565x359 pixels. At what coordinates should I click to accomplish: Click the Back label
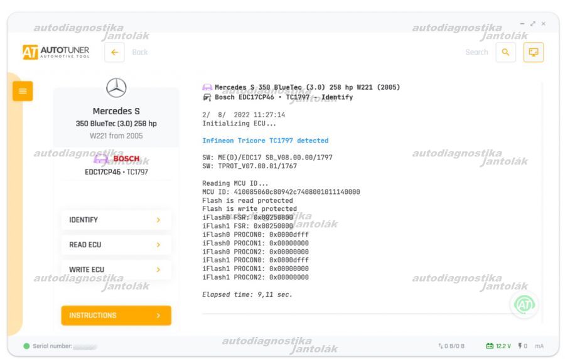[x=140, y=52]
